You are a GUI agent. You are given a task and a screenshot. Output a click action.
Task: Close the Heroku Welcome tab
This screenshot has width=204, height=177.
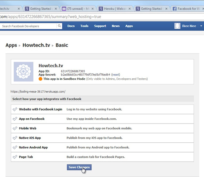130,9
